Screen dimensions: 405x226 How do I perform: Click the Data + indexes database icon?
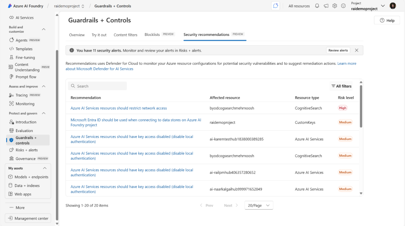pyautogui.click(x=10, y=185)
